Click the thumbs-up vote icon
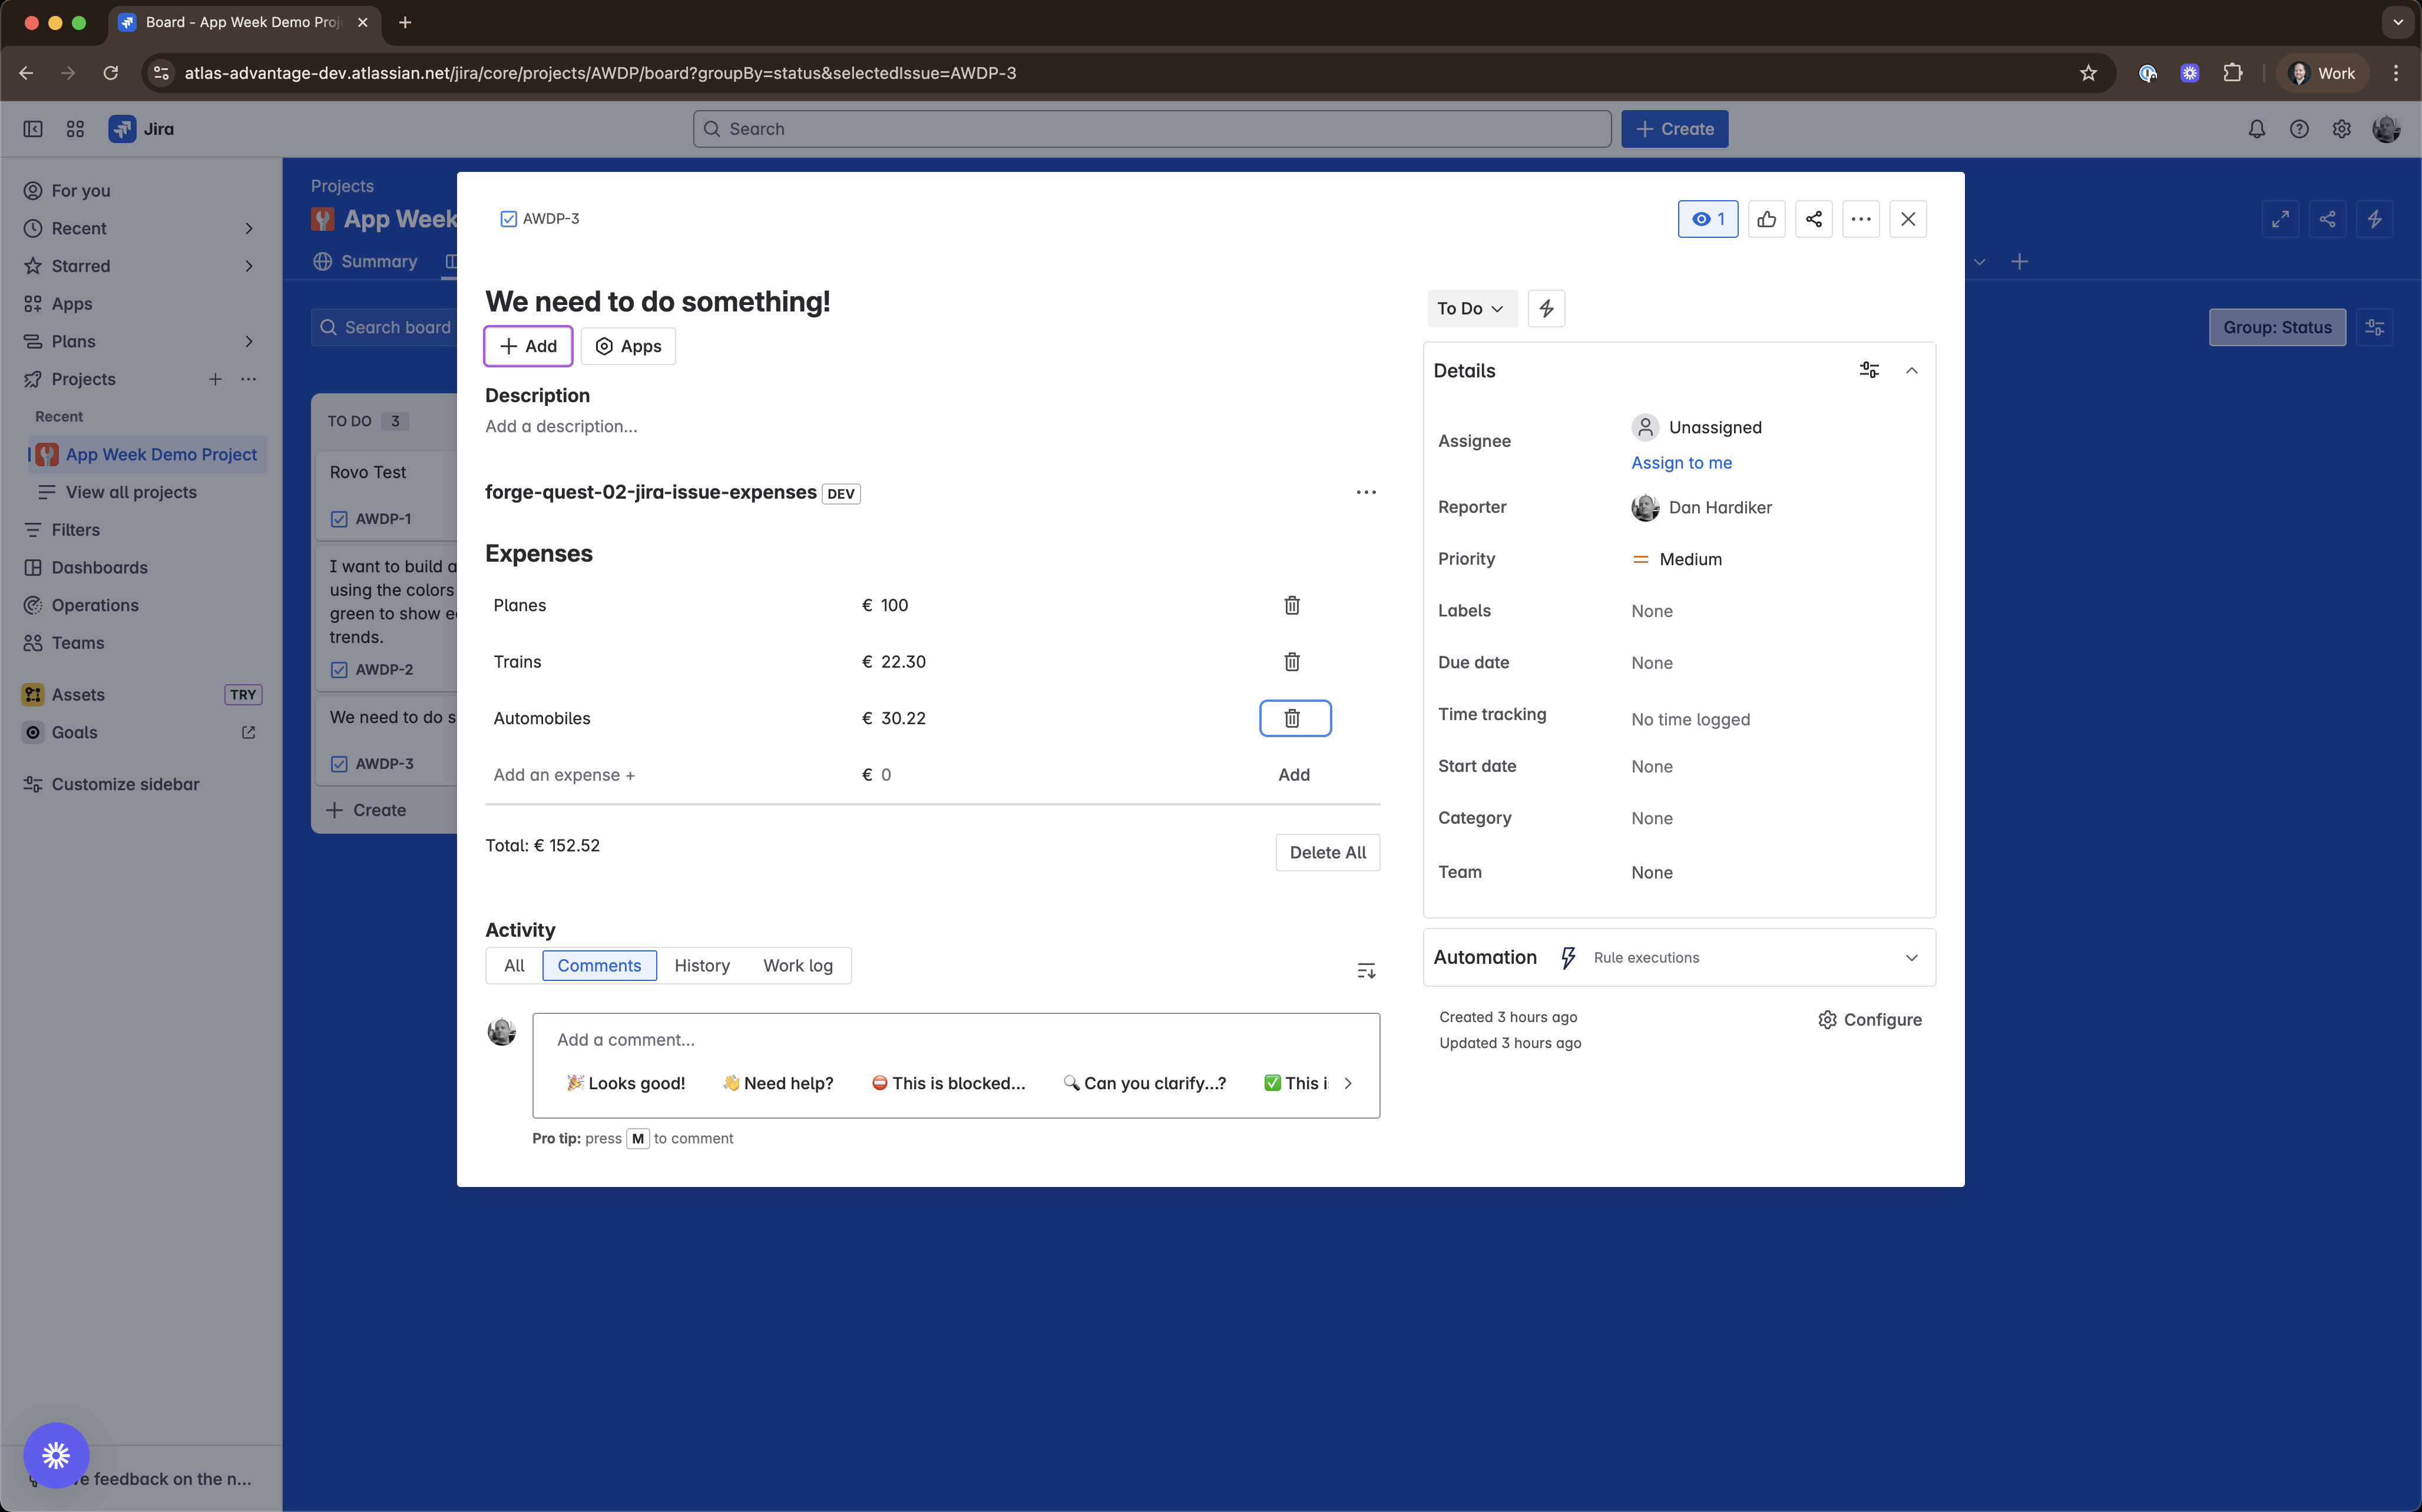This screenshot has width=2422, height=1512. pos(1767,219)
